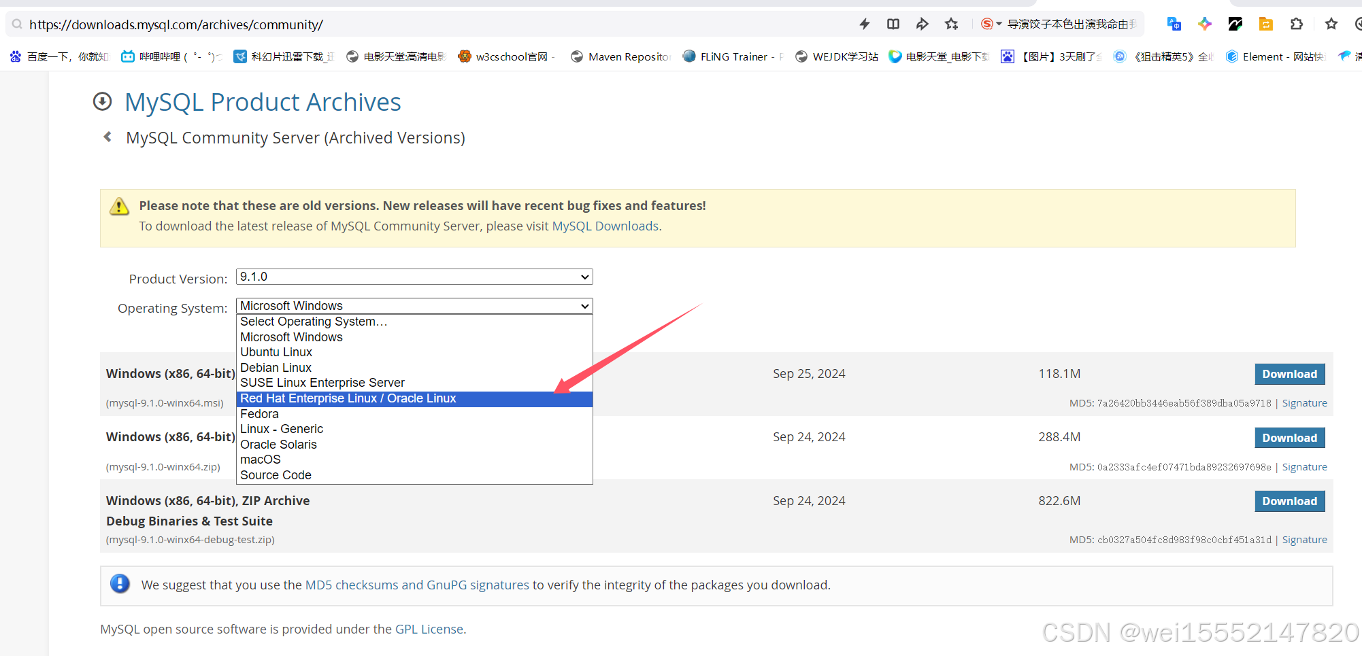Open Signature link for mysql-9.1.0-winx64.msi
Viewport: 1362px width, 656px height.
coord(1304,403)
